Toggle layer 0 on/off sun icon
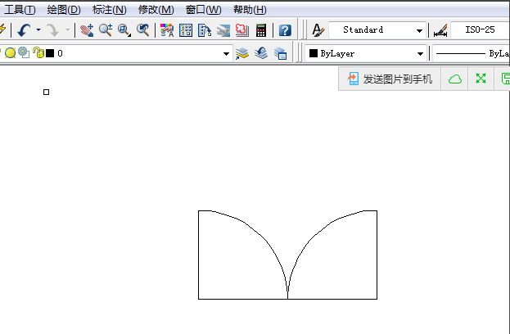The image size is (510, 334). point(10,52)
